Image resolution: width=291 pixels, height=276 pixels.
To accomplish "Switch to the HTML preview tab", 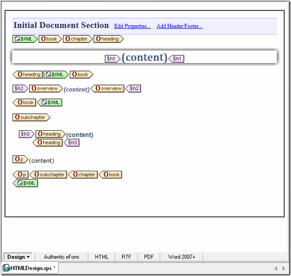I will coord(102,257).
